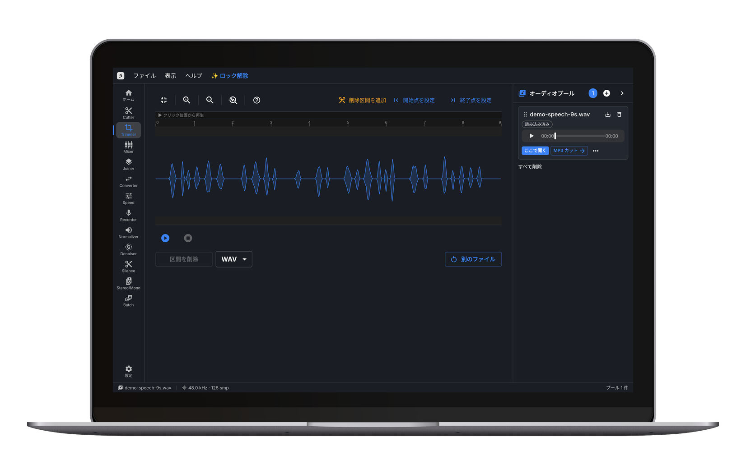Viewport: 746px width, 460px height.
Task: Play demo-speech-9s.wav in pool player
Action: 532,136
